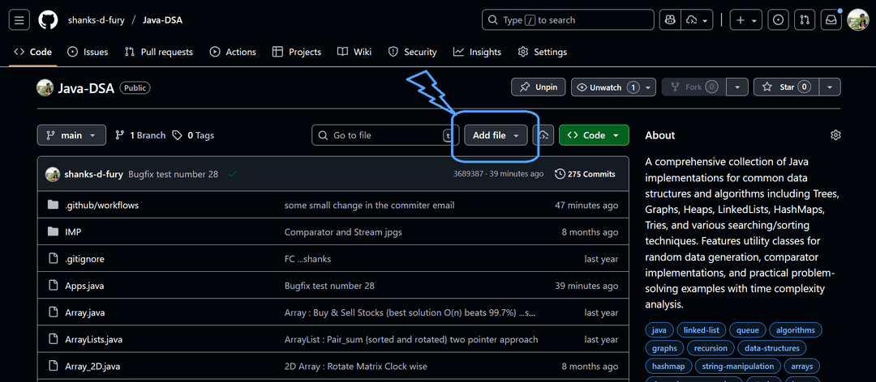The height and width of the screenshot is (382, 876).
Task: Focus the Go to file field
Action: point(385,135)
